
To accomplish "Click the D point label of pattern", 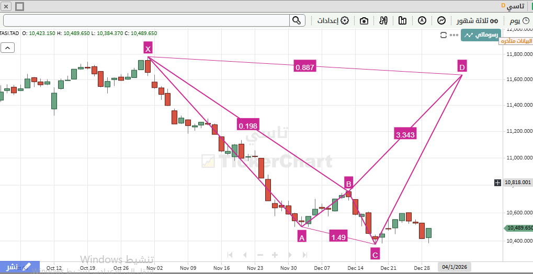I will pyautogui.click(x=462, y=66).
